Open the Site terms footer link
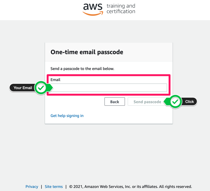210x191 pixels. [x=54, y=187]
